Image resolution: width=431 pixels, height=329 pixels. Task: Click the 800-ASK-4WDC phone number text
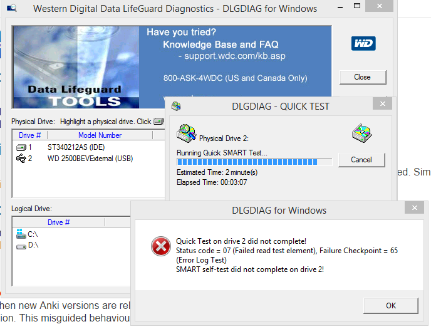tap(235, 78)
